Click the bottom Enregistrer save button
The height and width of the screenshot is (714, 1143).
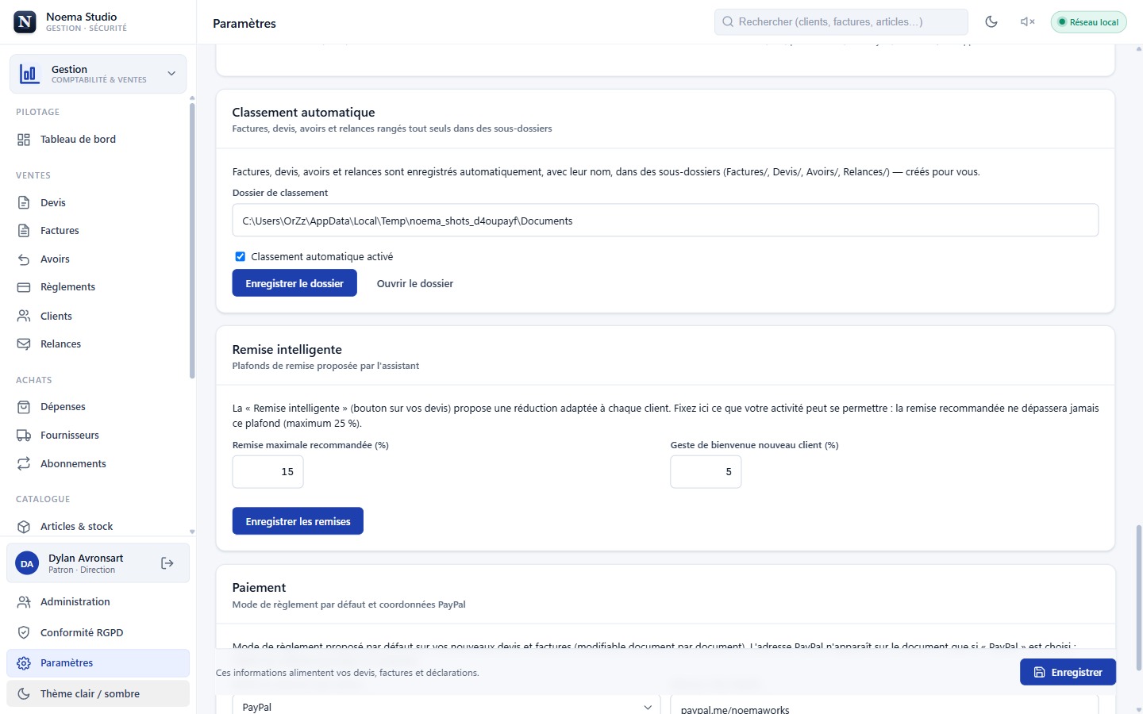[1068, 672]
